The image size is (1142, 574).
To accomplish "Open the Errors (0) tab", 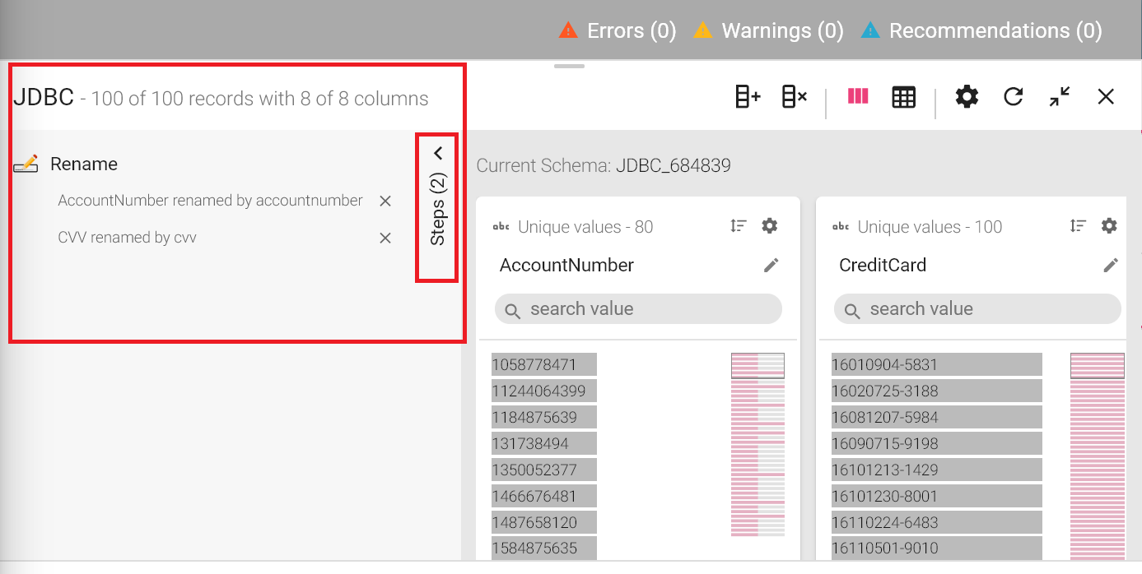I will [x=618, y=30].
